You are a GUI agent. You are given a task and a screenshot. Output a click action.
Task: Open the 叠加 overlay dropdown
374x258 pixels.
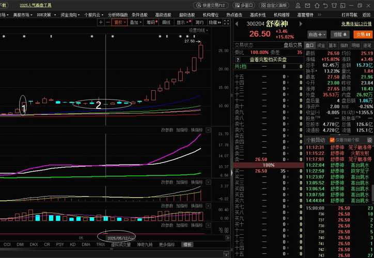point(136,22)
